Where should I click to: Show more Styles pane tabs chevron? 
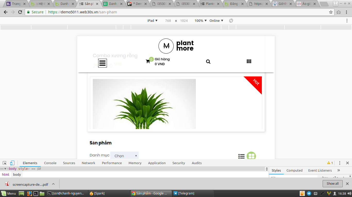coord(339,170)
